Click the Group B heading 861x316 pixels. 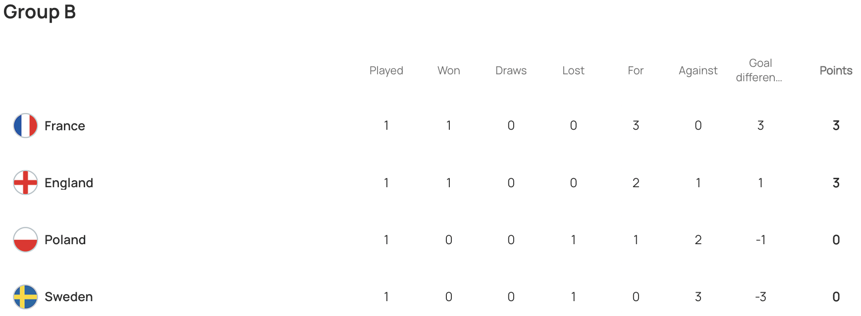coord(40,12)
